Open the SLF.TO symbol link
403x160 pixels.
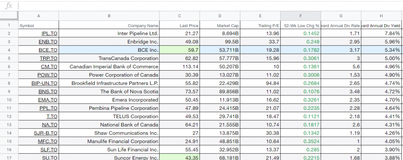(49, 149)
